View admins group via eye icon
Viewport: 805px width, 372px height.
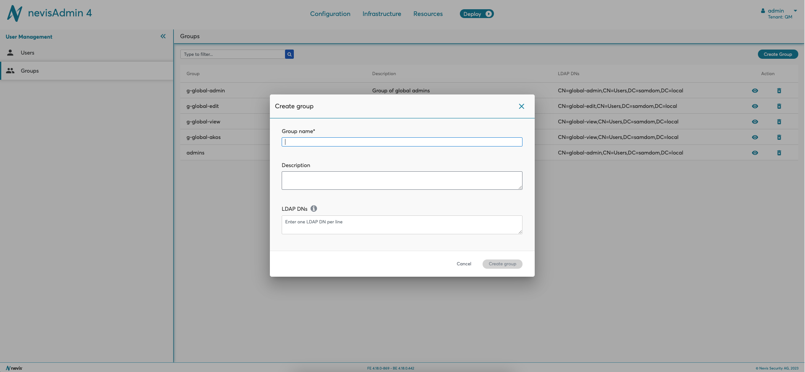(755, 153)
